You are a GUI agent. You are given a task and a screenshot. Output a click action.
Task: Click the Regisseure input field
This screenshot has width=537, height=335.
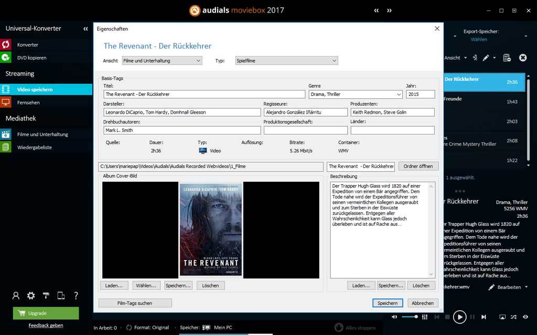pos(306,112)
